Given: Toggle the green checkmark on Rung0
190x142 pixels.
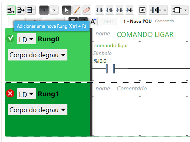Looking at the screenshot, I should [10, 39].
